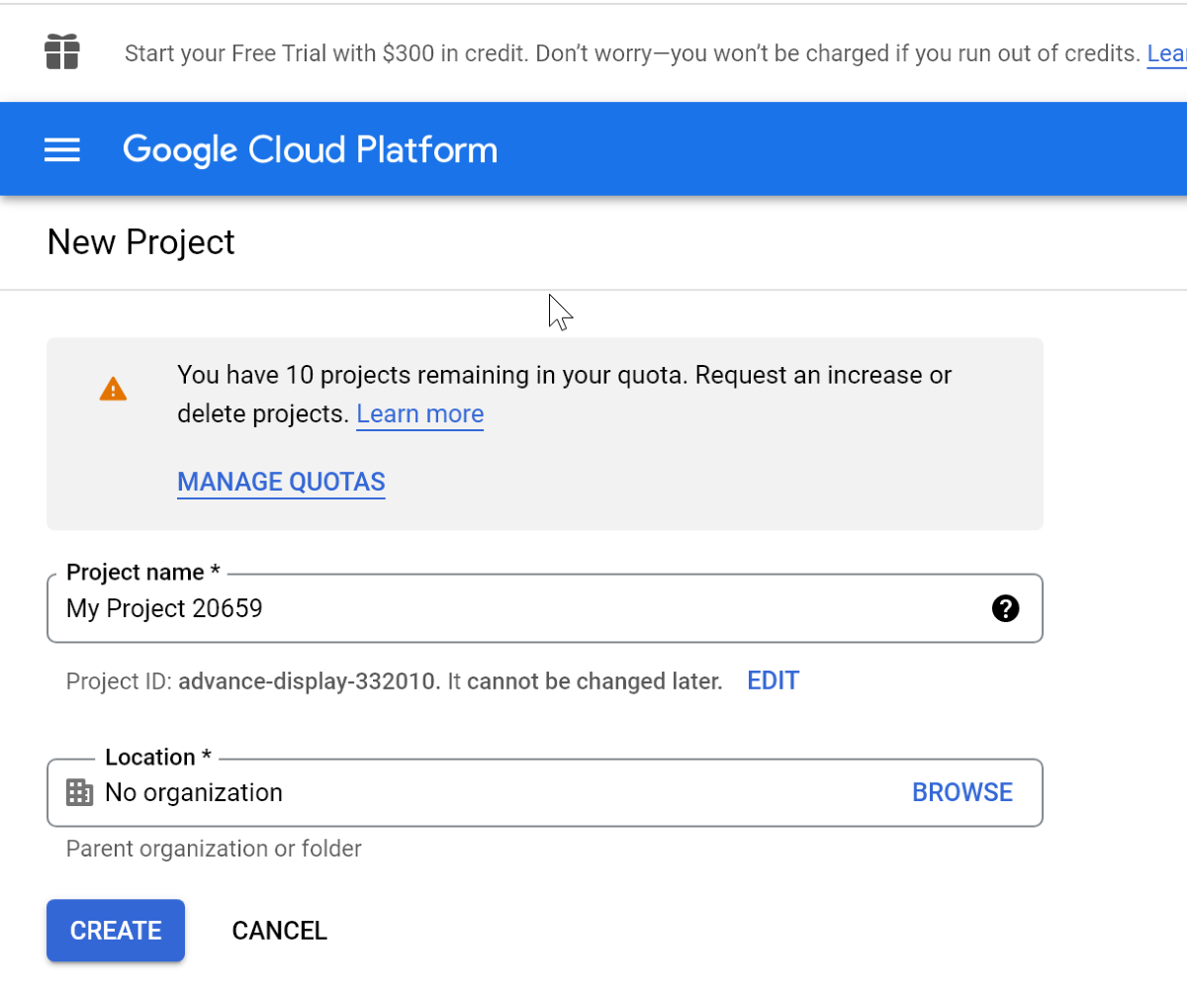Click the truncated link in free trial banner
1187x994 pixels.
1166,53
